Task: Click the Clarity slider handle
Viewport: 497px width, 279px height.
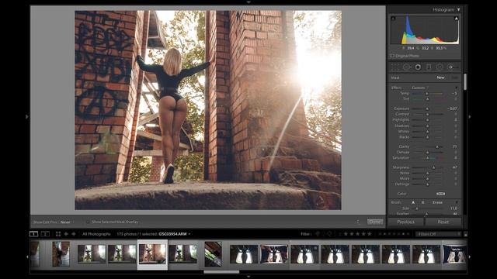Action: [437, 146]
